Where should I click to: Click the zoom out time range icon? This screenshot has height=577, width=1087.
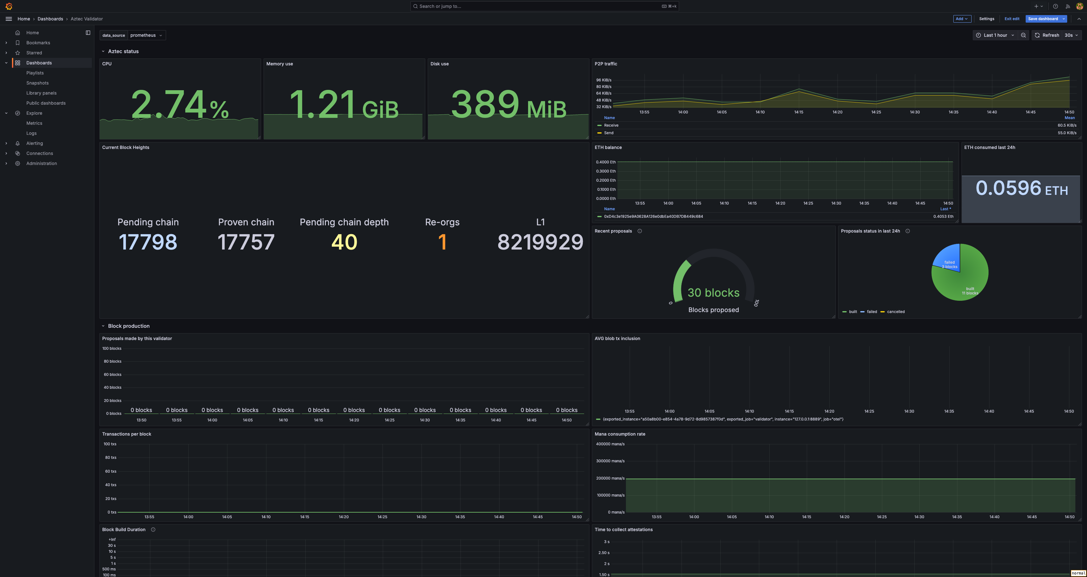tap(1023, 36)
